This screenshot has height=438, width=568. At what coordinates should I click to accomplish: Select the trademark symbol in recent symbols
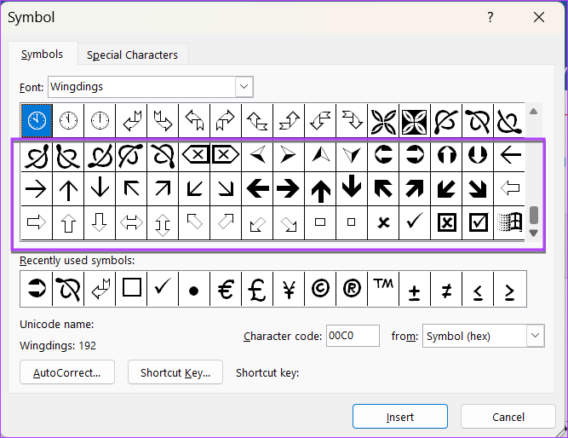pyautogui.click(x=383, y=290)
